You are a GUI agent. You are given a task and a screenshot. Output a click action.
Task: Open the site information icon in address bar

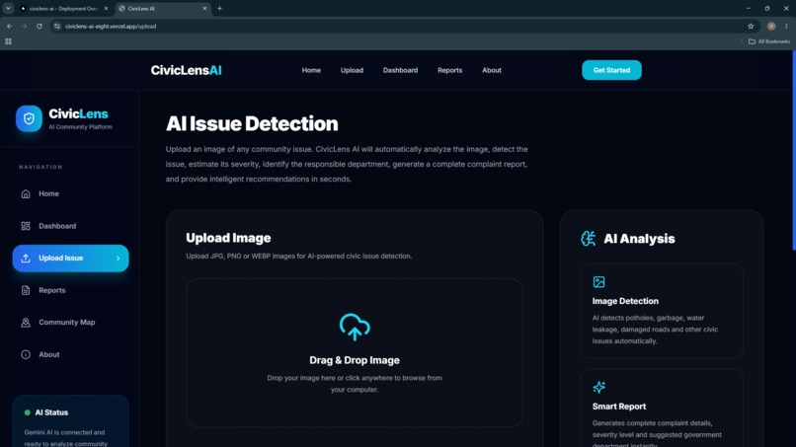pyautogui.click(x=57, y=26)
